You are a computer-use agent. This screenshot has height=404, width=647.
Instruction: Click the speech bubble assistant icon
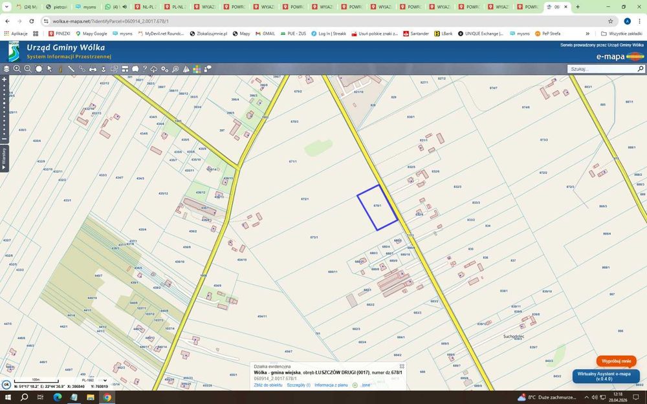[x=208, y=69]
